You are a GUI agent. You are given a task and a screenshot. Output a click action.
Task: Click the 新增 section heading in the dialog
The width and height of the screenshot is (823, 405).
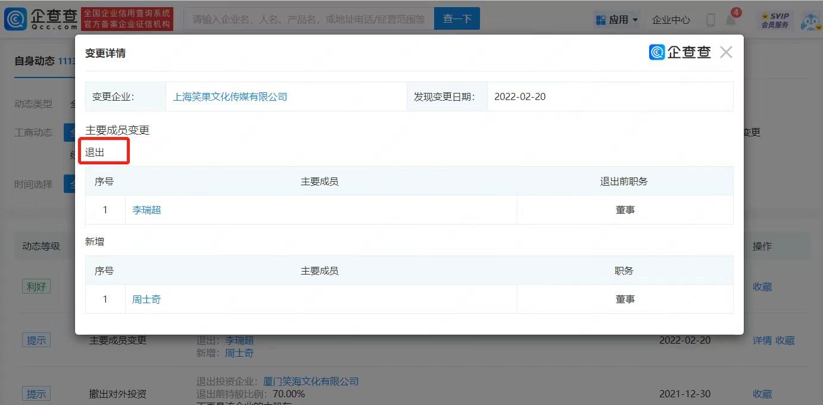tap(95, 242)
